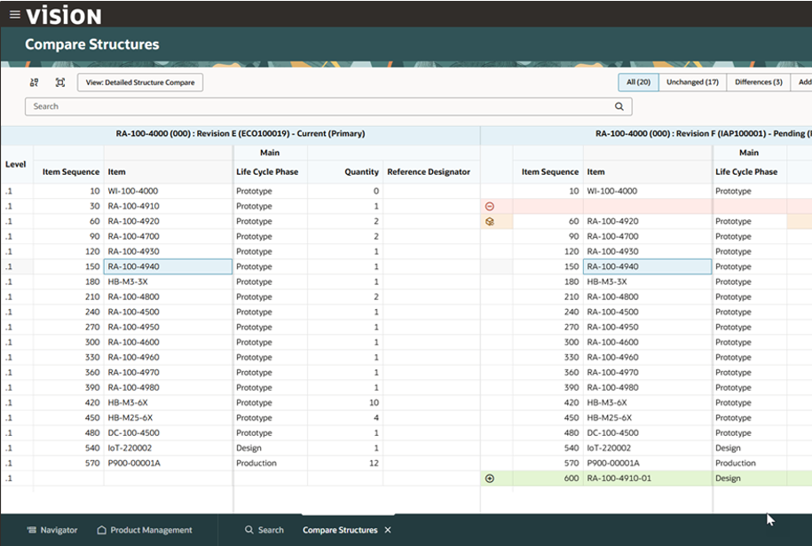812x546 pixels.
Task: Click inside the Search input field
Action: [319, 107]
